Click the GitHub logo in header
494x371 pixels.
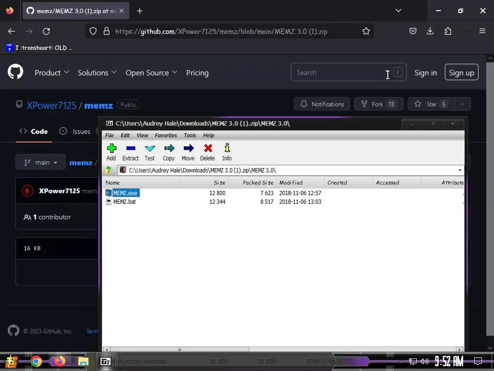(x=15, y=71)
